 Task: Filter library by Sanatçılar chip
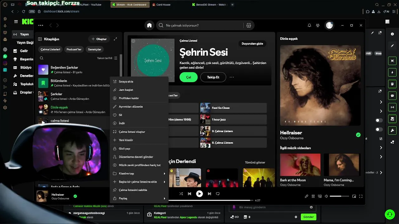pyautogui.click(x=94, y=49)
